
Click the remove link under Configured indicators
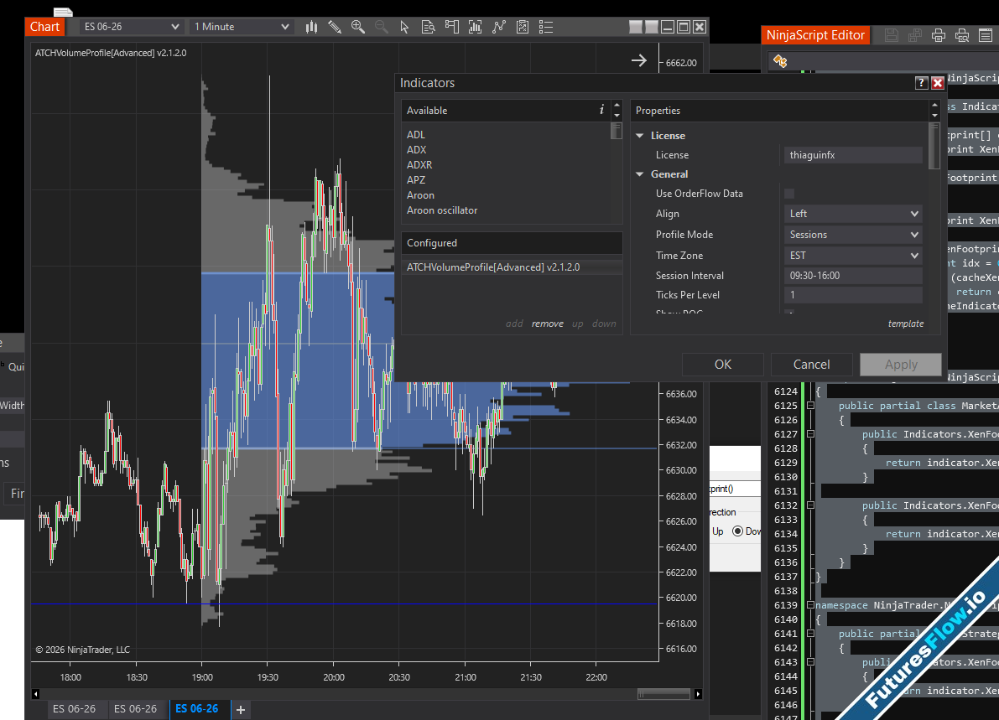pyautogui.click(x=547, y=324)
